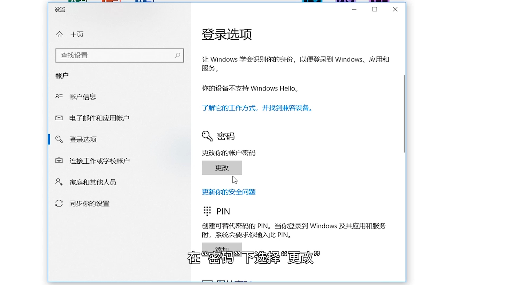
Task: Click the key icon next to 密码 heading
Action: coord(207,136)
